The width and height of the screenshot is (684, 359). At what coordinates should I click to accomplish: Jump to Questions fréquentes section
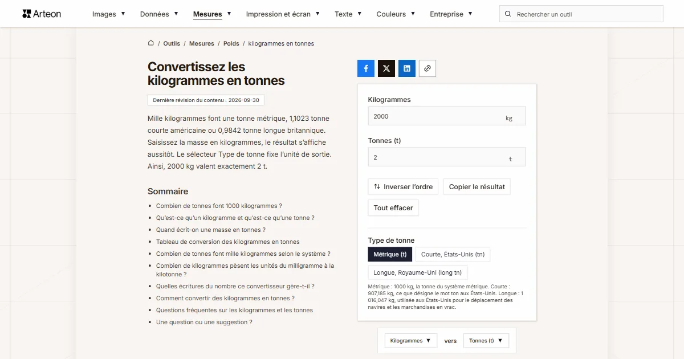(234, 311)
